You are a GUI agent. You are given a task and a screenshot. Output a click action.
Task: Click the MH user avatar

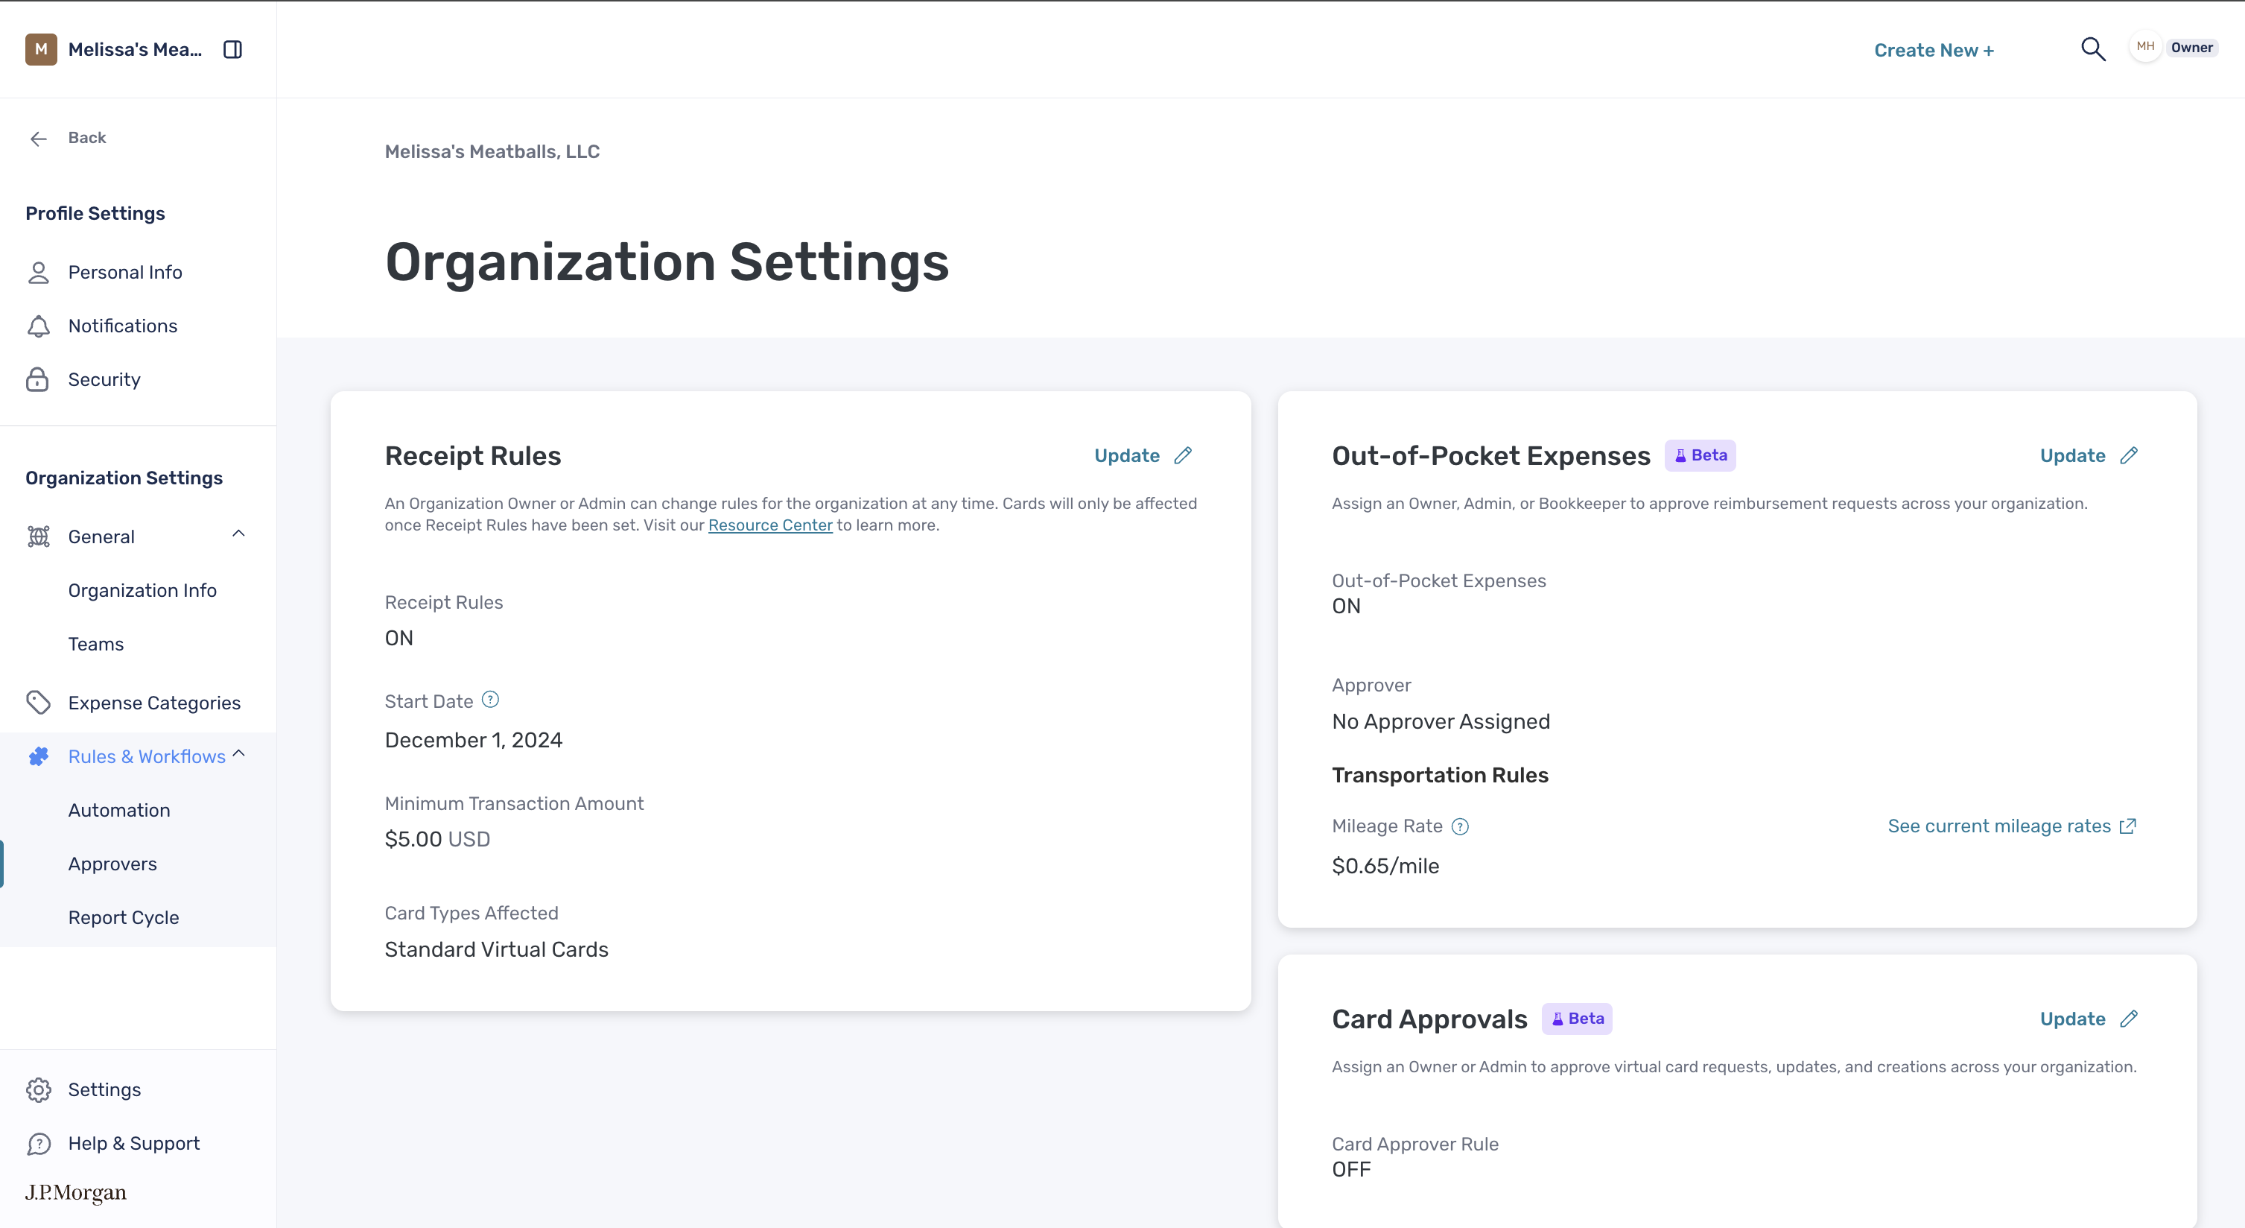[x=2144, y=47]
